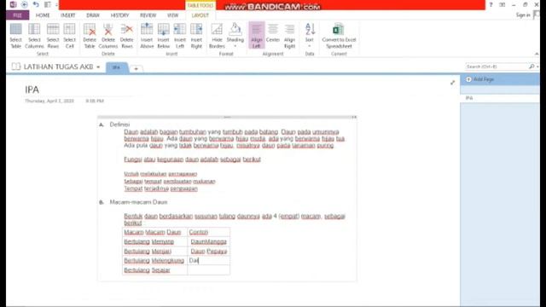This screenshot has height=307, width=546.
Task: Insert a column to the right
Action: click(x=196, y=36)
